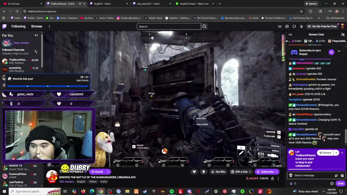Open the chat community users icon
Screen dimensions: 347x195
pos(343,34)
